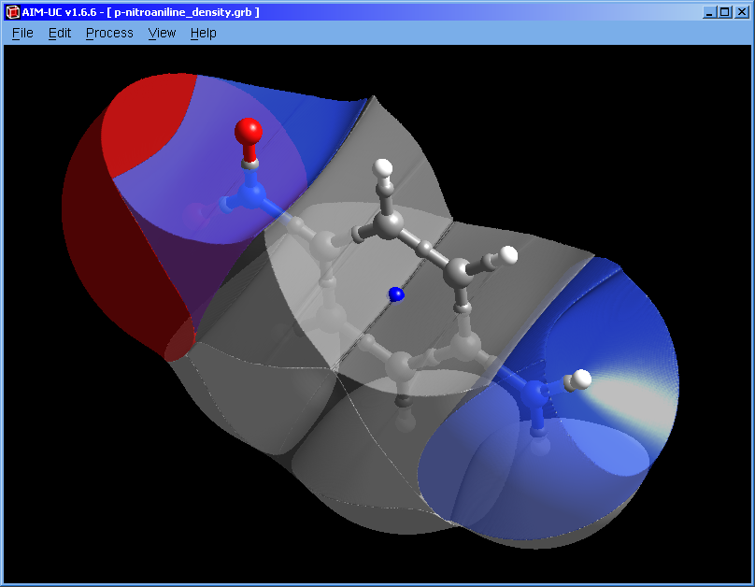Image resolution: width=755 pixels, height=587 pixels.
Task: Open the Edit menu
Action: pos(60,33)
